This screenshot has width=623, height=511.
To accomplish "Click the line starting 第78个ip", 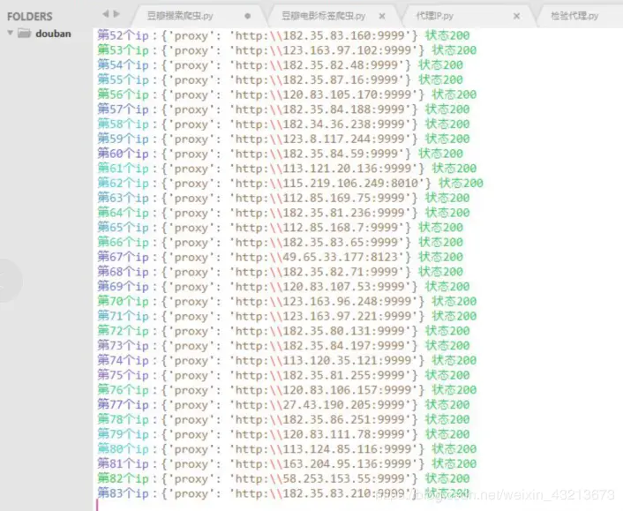I will pos(283,419).
